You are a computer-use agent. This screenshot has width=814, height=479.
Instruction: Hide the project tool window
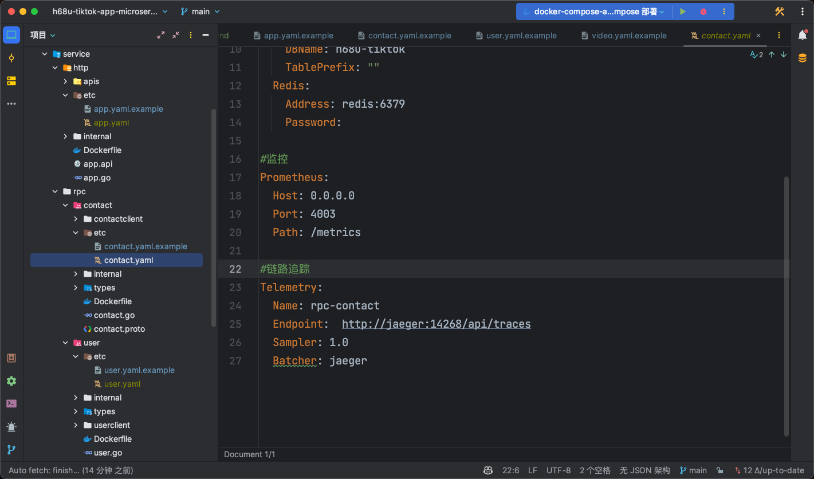206,35
